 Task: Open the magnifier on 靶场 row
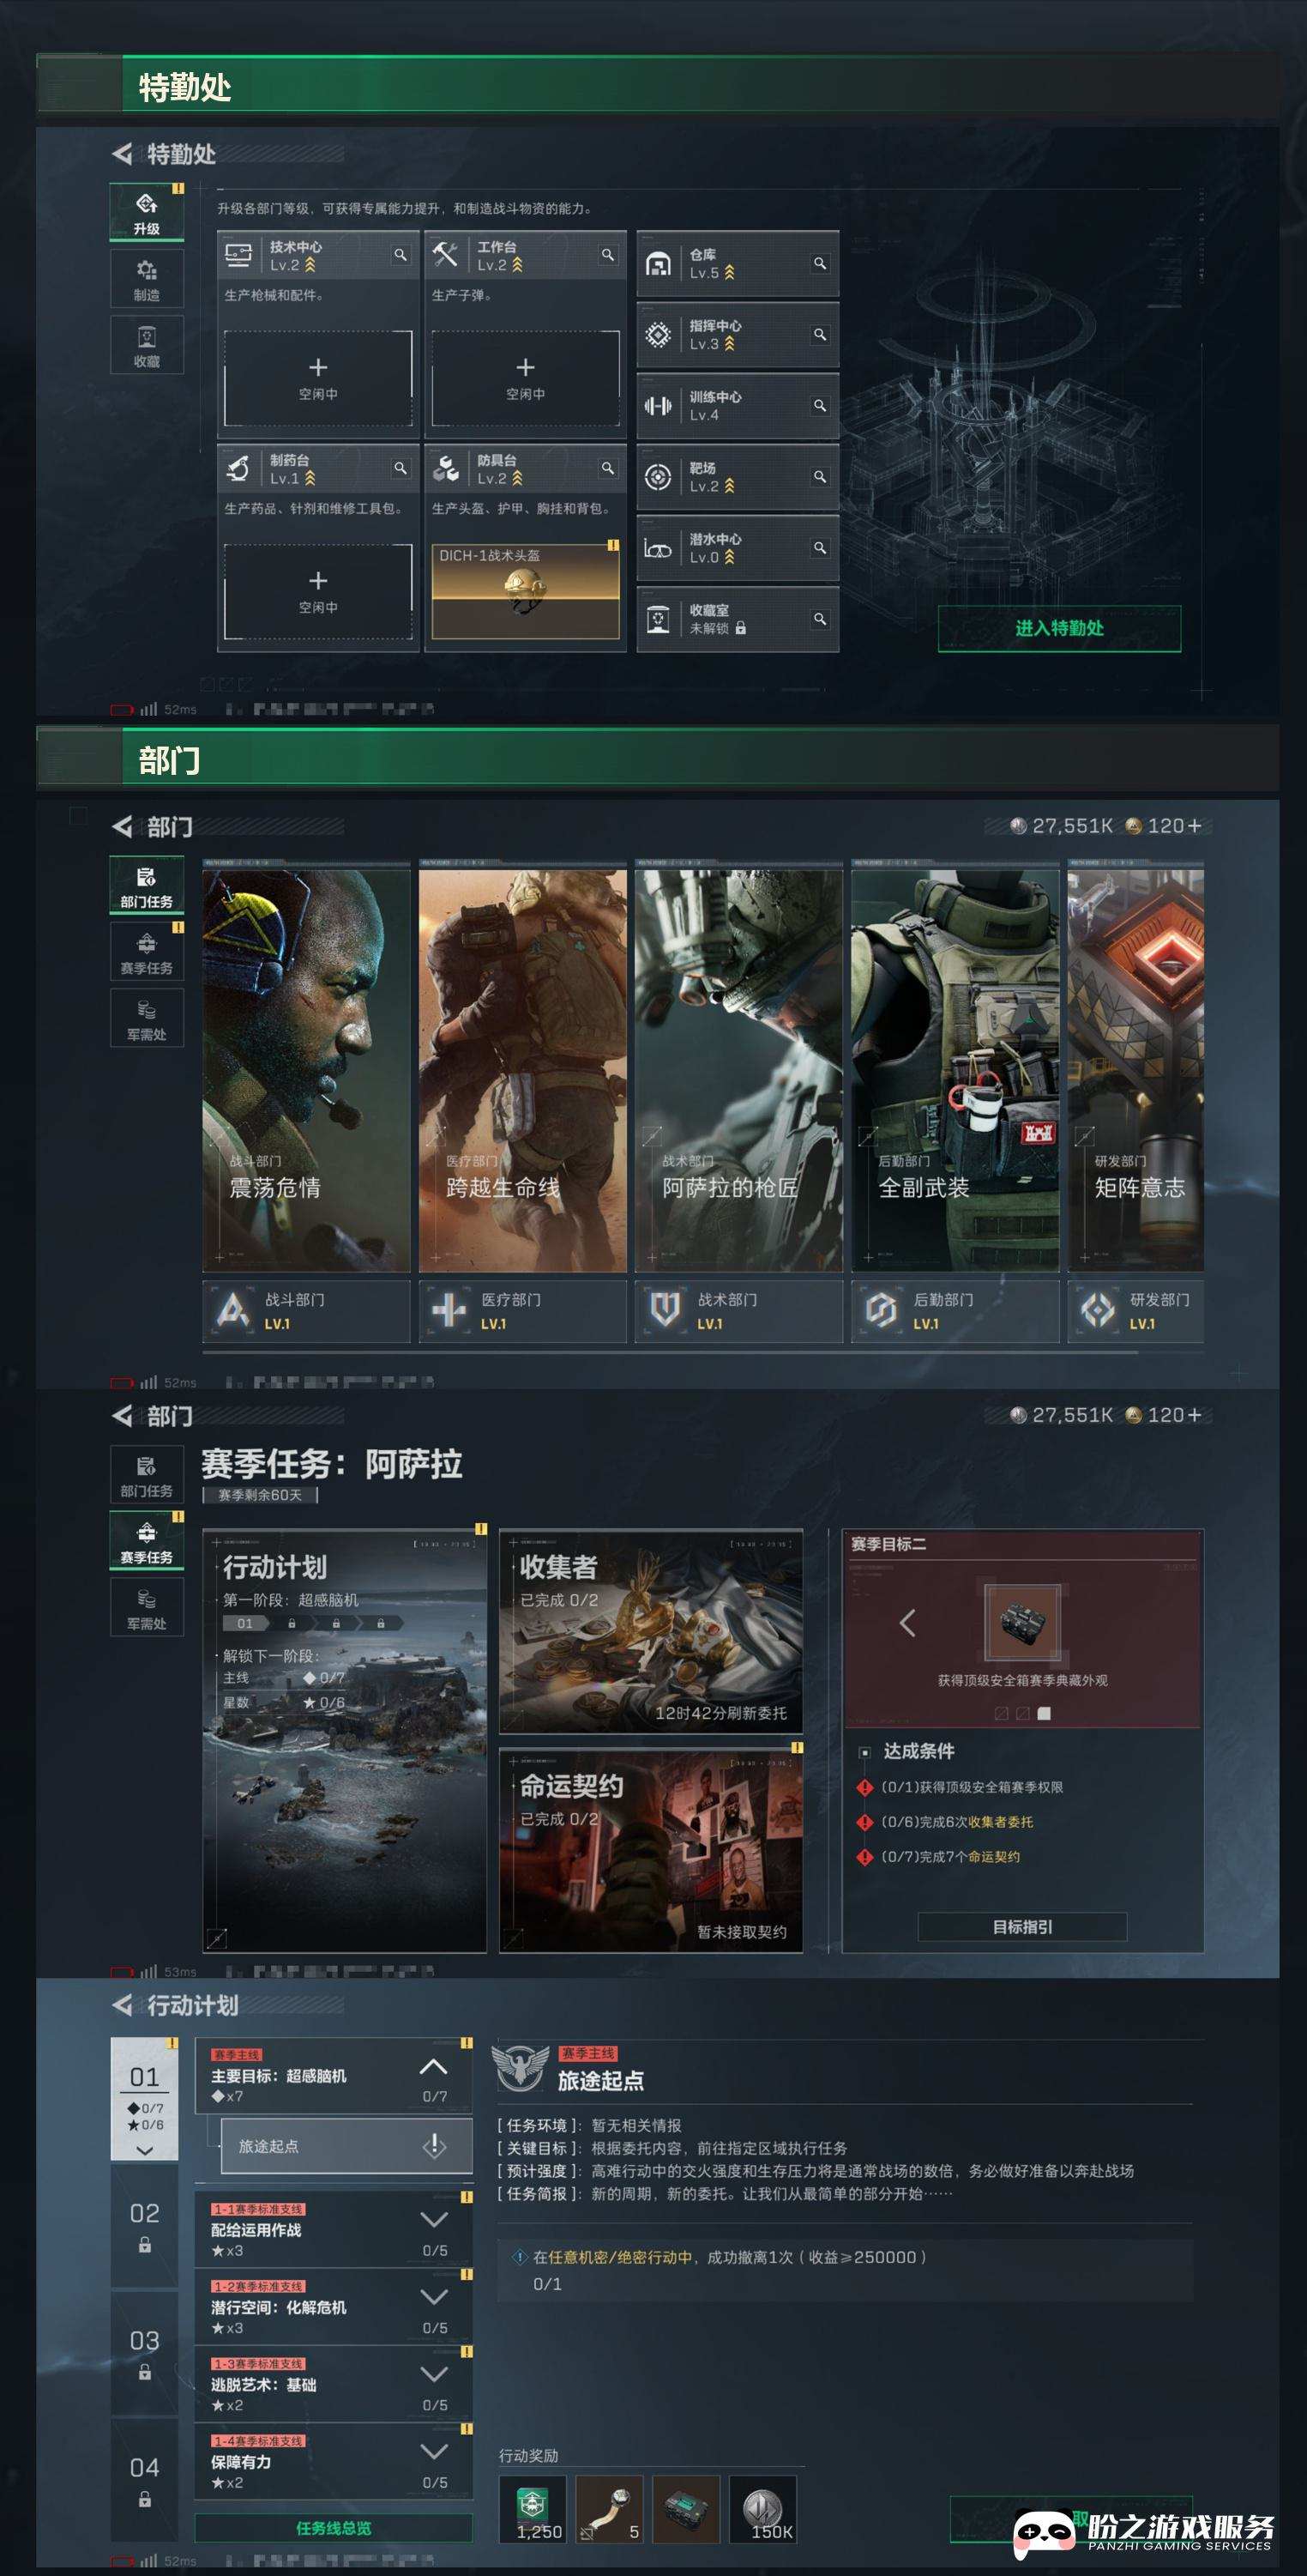pos(819,477)
